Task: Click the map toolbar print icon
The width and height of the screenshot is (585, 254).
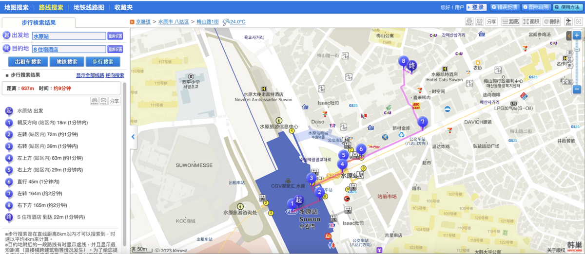Action: 469,22
